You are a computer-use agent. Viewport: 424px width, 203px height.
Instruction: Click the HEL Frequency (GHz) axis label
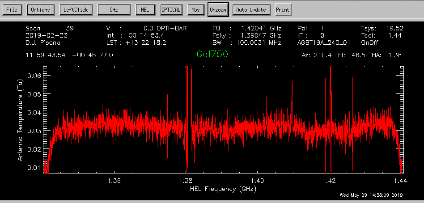[224, 189]
